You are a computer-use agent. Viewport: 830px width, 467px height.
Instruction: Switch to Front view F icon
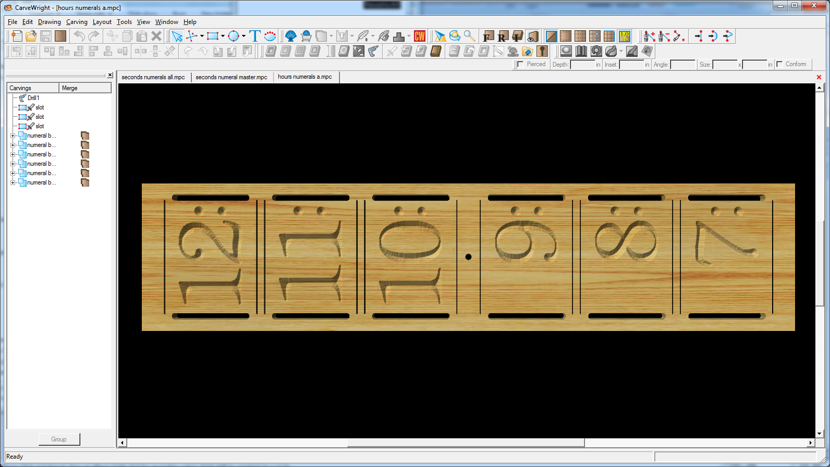488,36
